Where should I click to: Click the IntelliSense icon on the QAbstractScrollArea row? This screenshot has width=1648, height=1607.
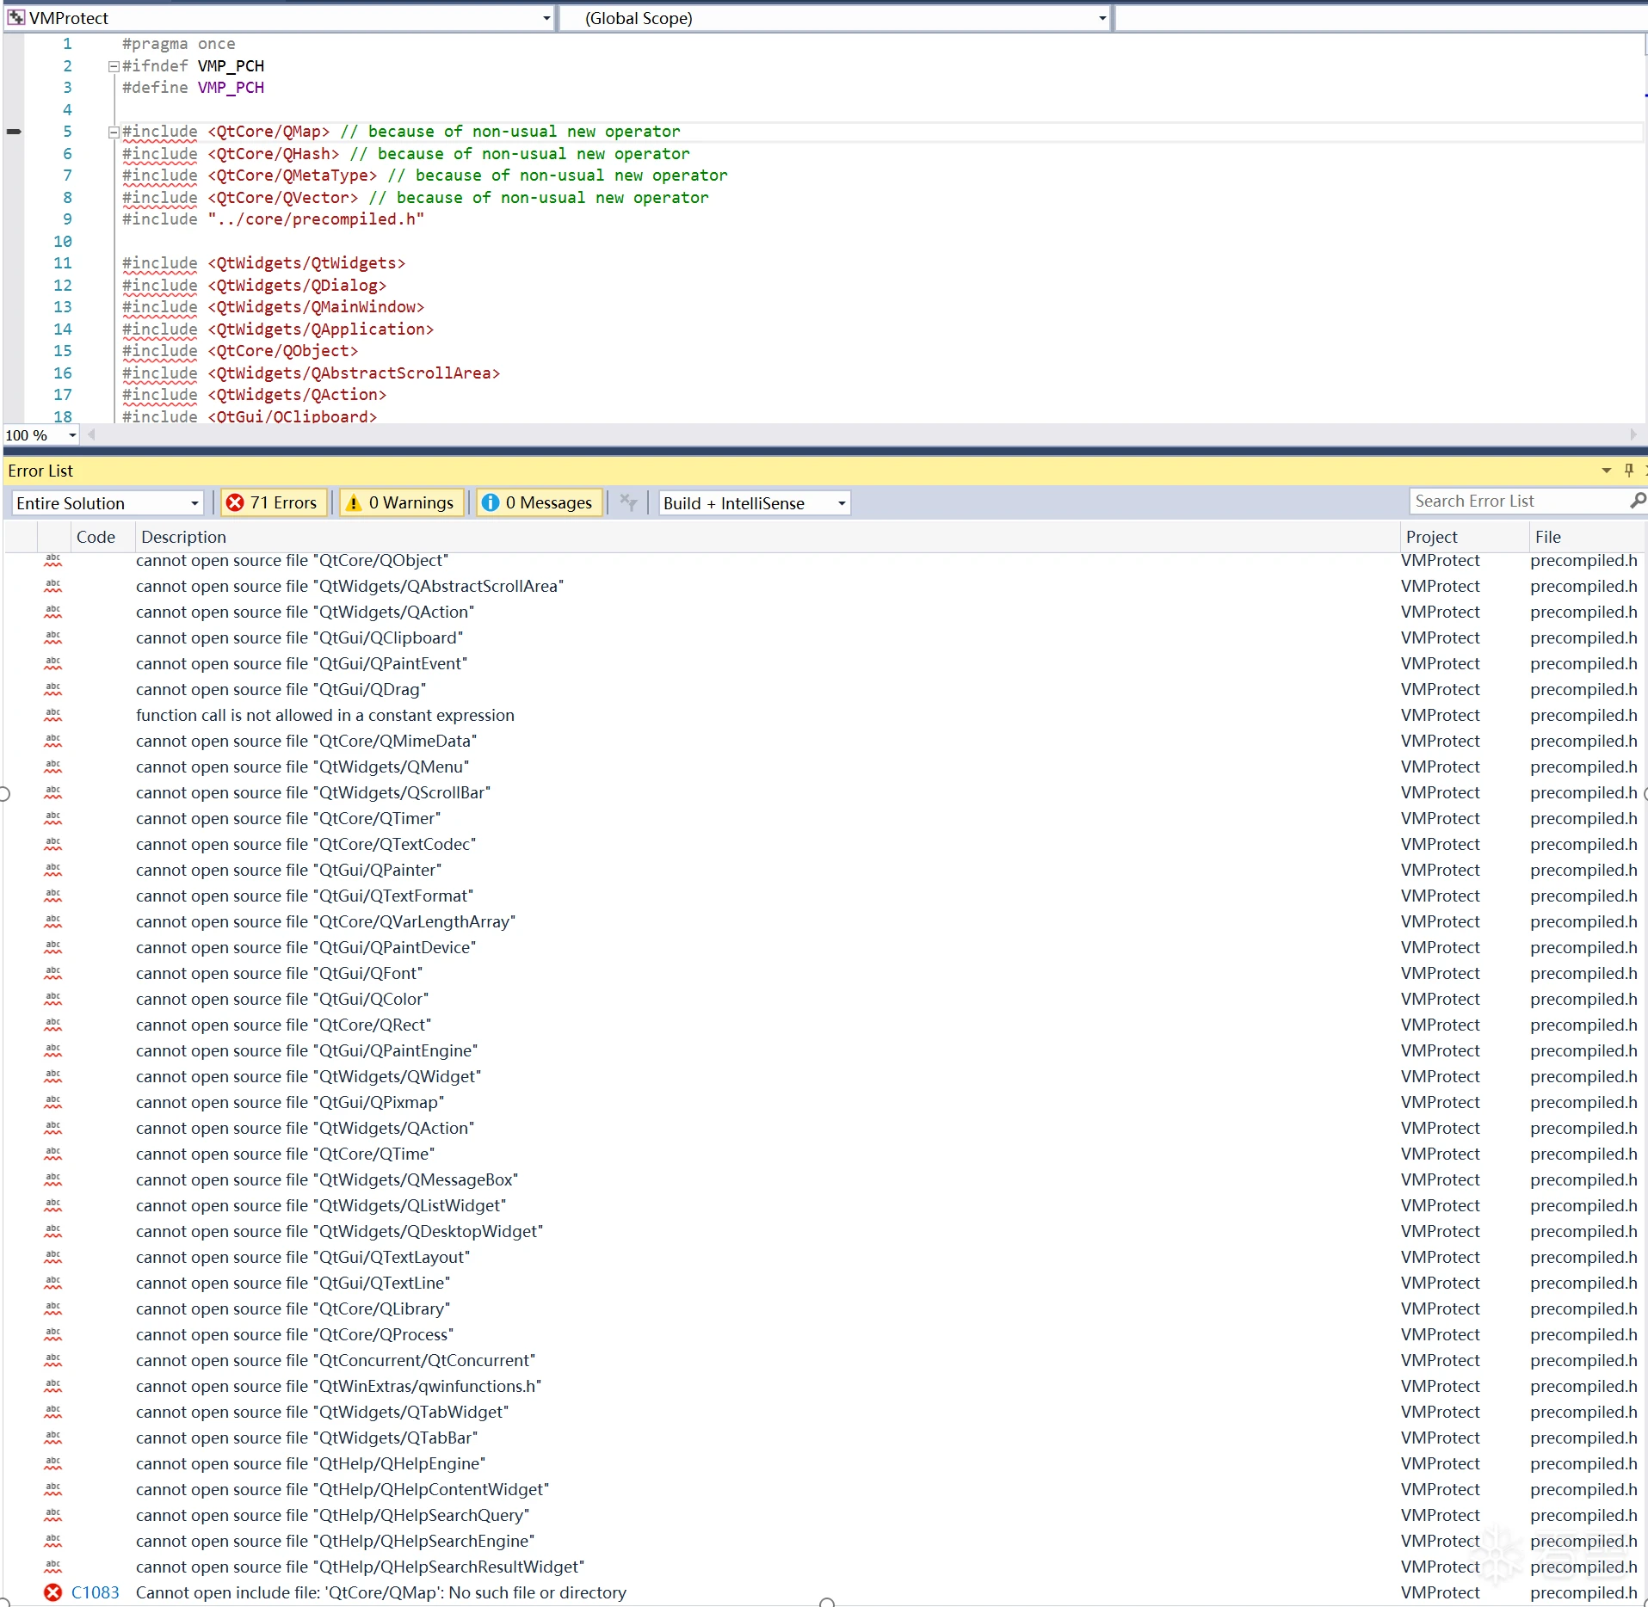(53, 586)
